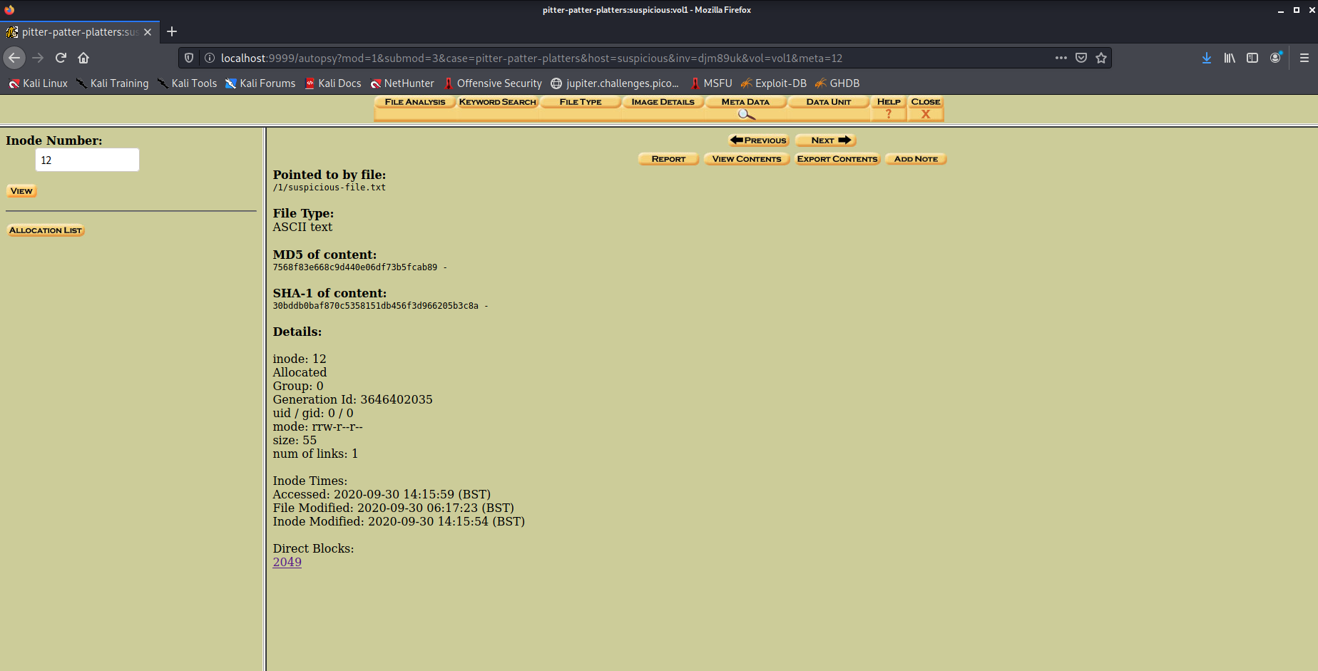Viewport: 1318px width, 671px height.
Task: Click the address bar URL
Action: pyautogui.click(x=531, y=58)
